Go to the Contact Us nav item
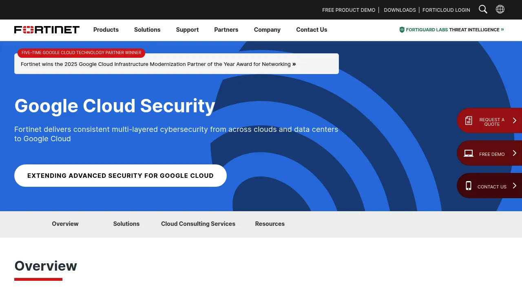Image resolution: width=522 pixels, height=293 pixels. [x=312, y=30]
